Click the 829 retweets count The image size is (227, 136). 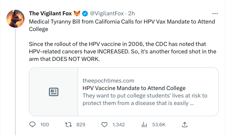tap(81, 125)
